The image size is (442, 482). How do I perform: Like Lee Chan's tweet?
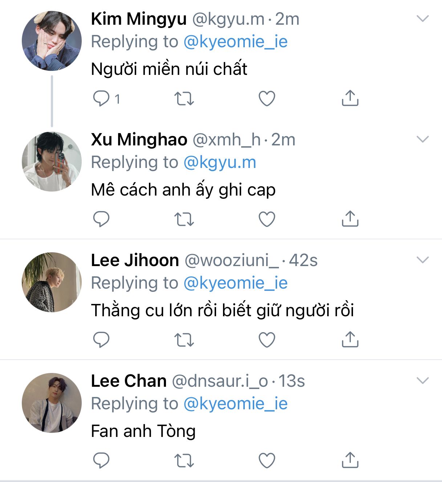click(x=267, y=461)
